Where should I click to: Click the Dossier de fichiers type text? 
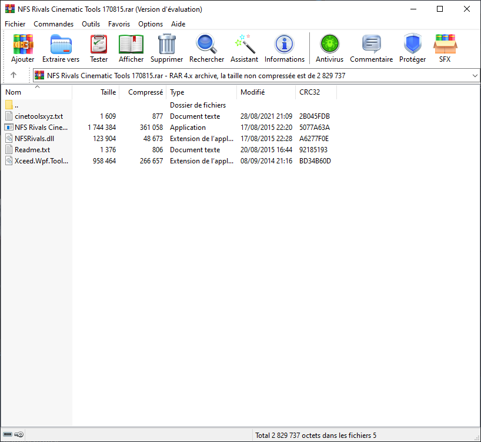[198, 105]
